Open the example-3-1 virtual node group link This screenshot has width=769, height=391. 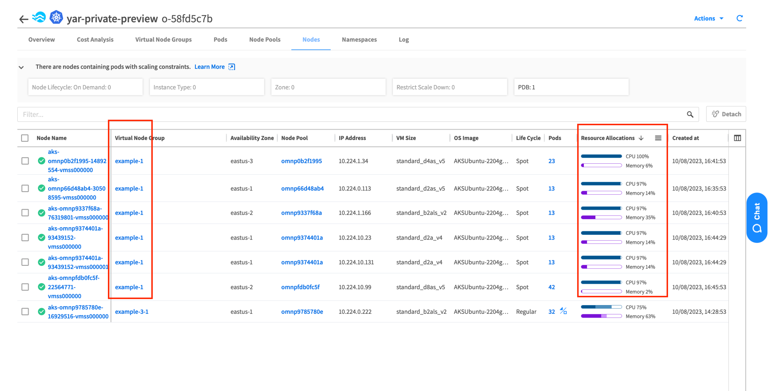tap(132, 312)
